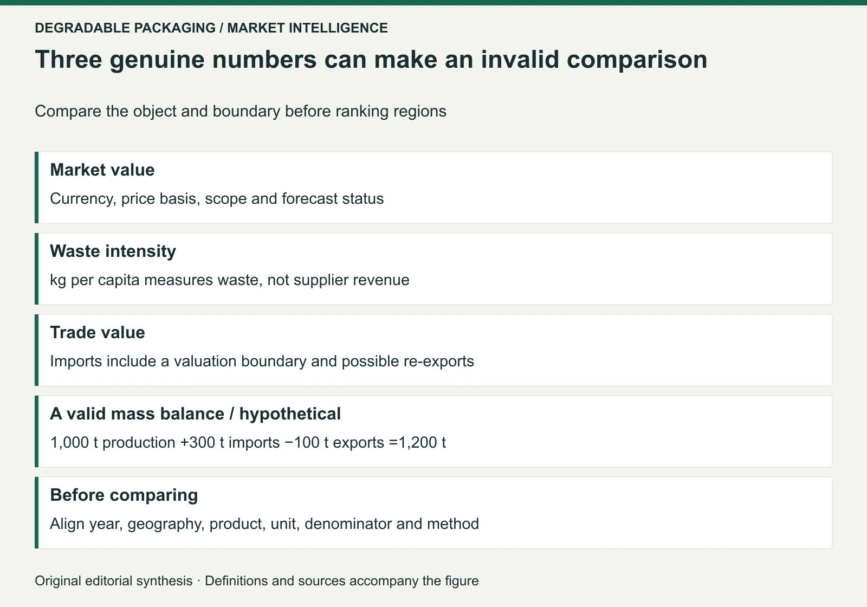Viewport: 867px width, 607px height.
Task: Click green accent bar of Market value card
Action: [x=36, y=188]
